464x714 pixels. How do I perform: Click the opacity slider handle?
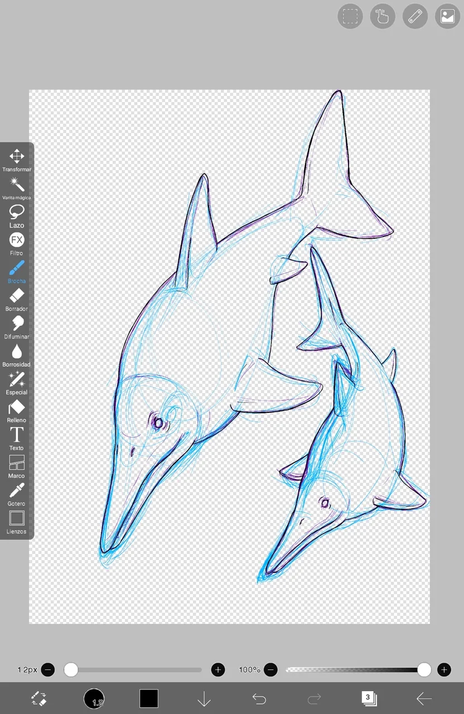point(424,669)
